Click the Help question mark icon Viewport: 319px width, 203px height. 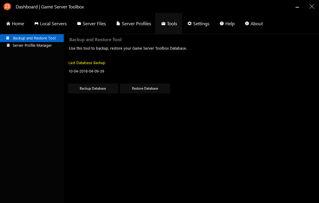pyautogui.click(x=221, y=23)
